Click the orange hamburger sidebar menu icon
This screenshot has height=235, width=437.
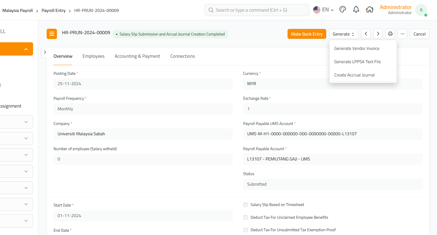(x=52, y=34)
